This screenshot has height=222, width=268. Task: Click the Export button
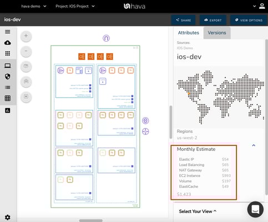click(x=213, y=20)
